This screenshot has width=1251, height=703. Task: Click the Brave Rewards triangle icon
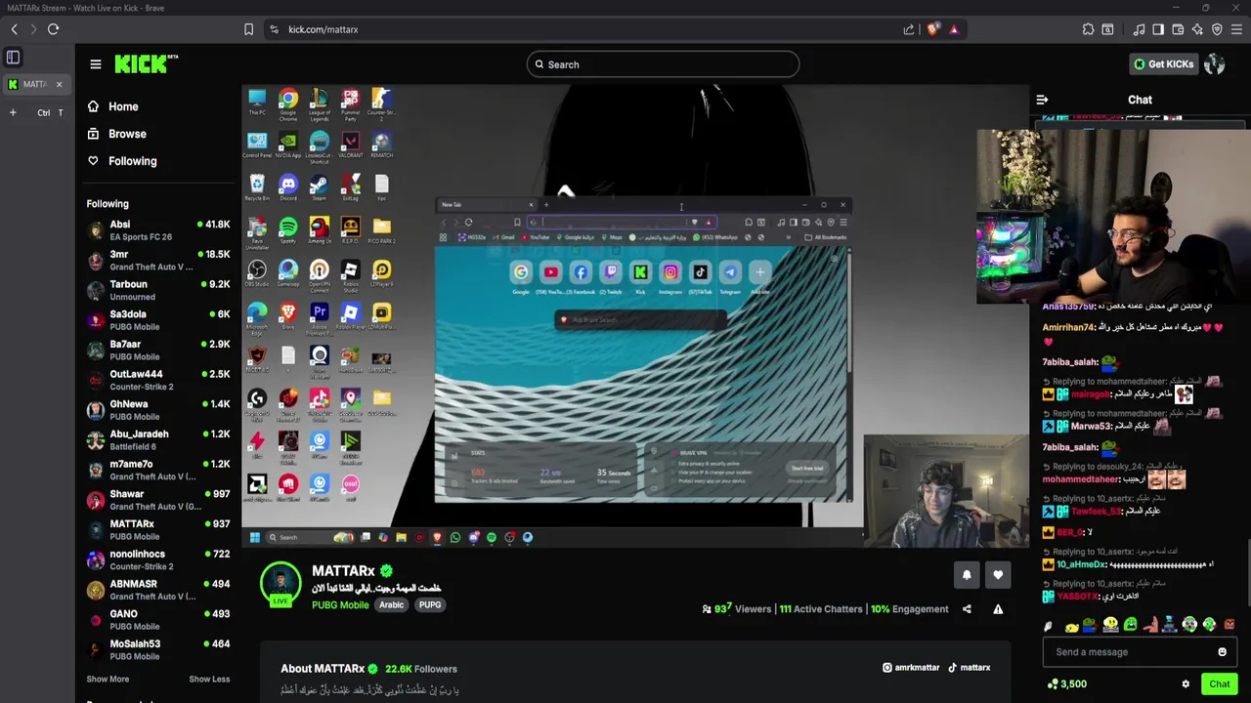(x=954, y=29)
